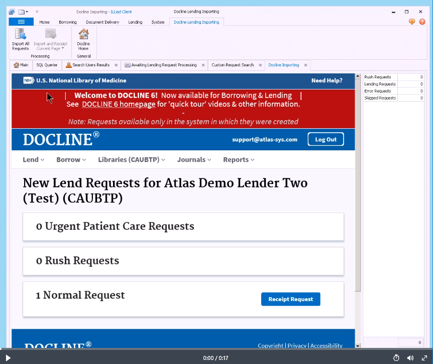Open the Lending ribbon tab

pos(135,22)
